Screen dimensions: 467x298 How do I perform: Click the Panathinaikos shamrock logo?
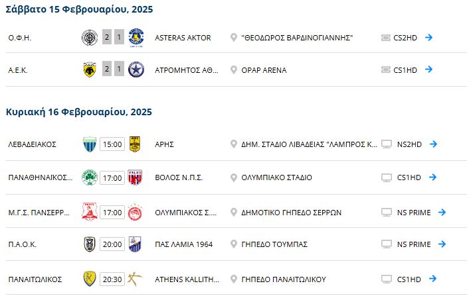(90, 177)
